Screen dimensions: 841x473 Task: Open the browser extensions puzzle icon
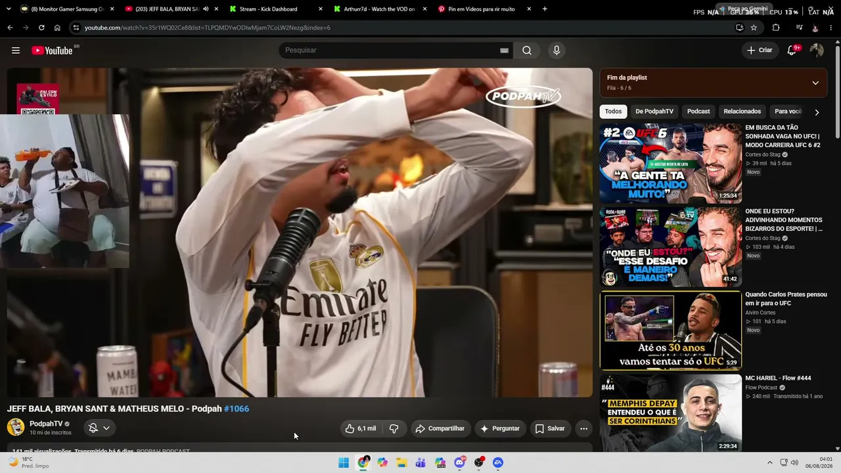[776, 28]
